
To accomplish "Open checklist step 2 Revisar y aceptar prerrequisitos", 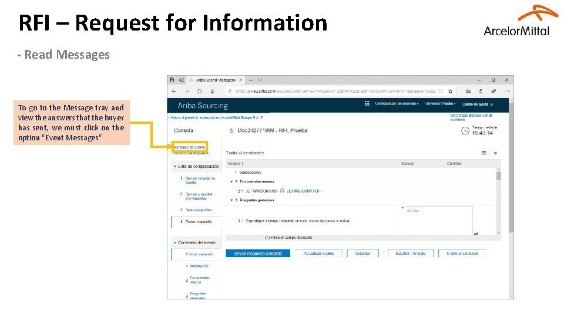I will [199, 196].
